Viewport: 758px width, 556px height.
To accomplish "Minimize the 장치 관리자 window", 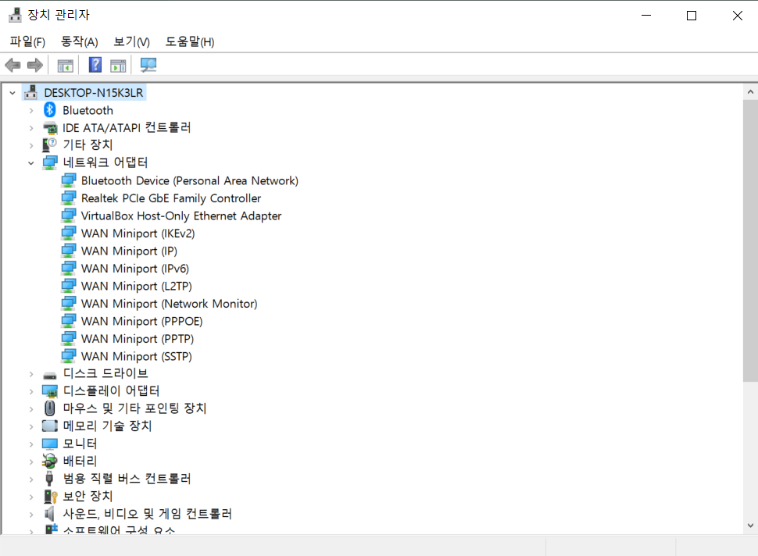I will pos(646,16).
